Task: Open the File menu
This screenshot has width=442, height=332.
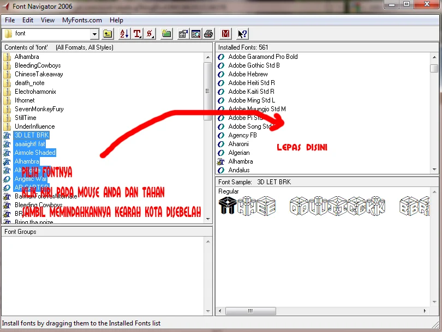Action: coord(10,20)
